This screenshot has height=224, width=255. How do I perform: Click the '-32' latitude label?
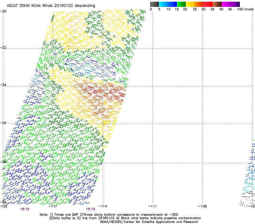pos(3,48)
